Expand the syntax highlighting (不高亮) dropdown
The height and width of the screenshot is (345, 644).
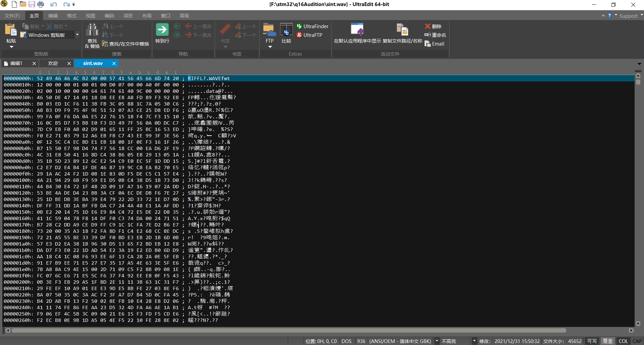tap(474, 341)
